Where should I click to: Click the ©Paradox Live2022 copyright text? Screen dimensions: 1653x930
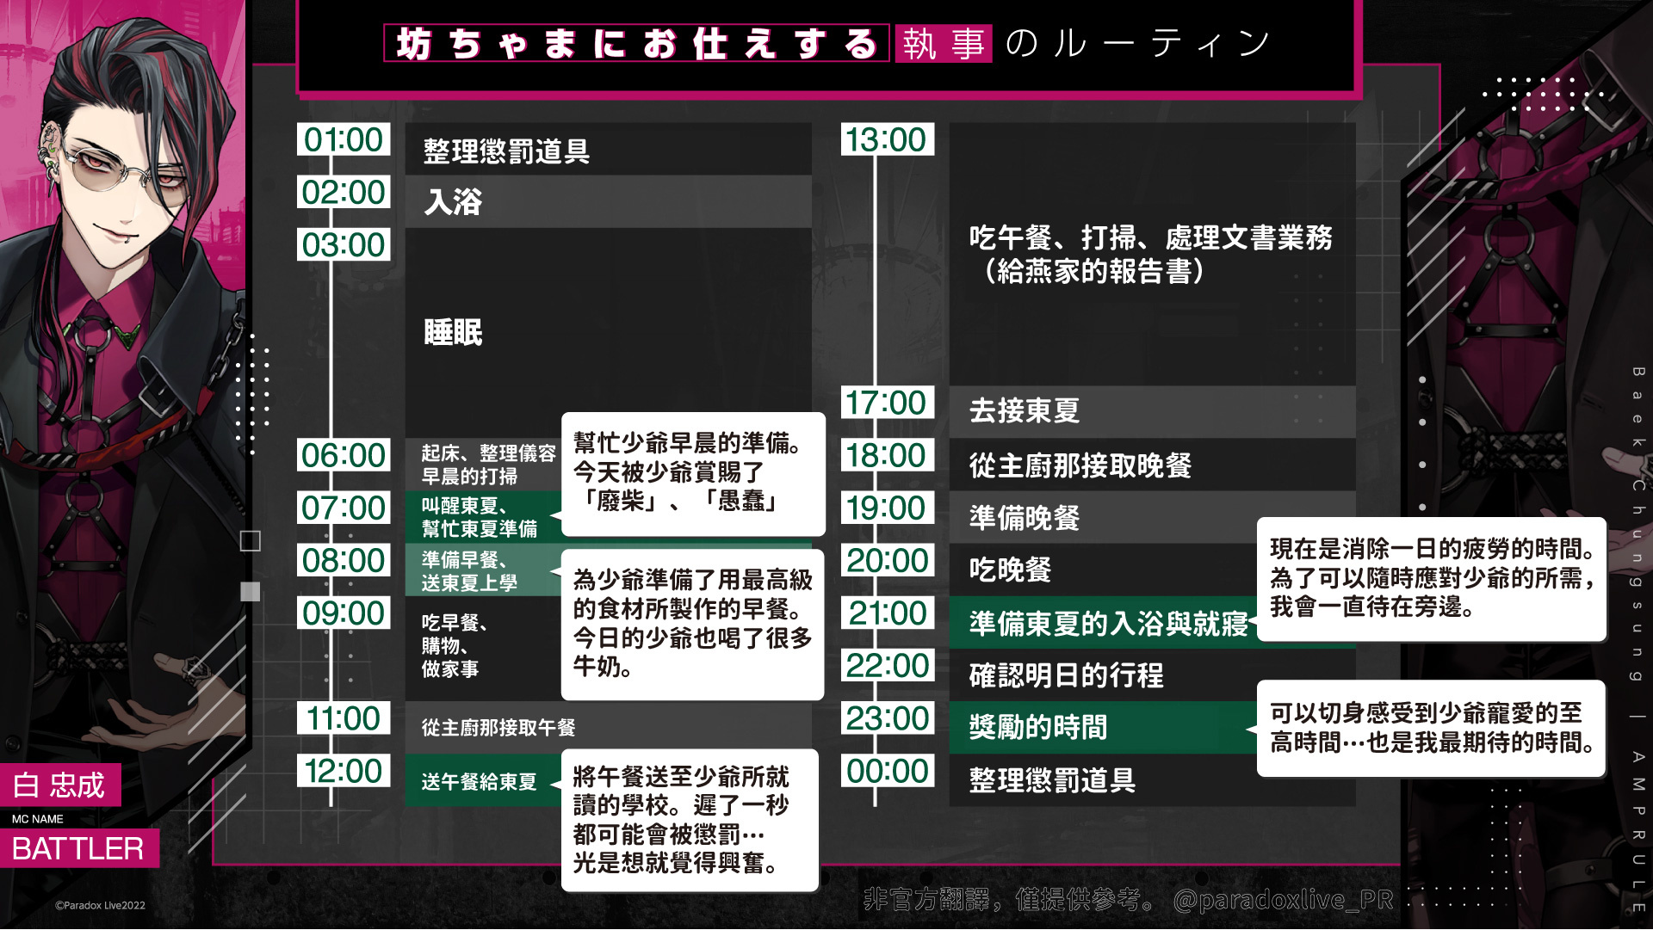(100, 905)
